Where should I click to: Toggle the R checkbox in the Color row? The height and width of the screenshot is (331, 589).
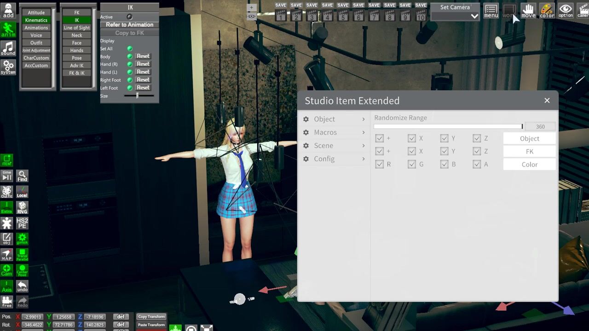pos(379,164)
